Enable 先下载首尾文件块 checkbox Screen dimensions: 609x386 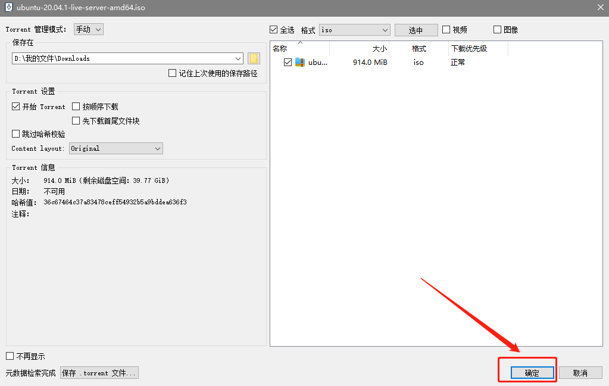(76, 121)
